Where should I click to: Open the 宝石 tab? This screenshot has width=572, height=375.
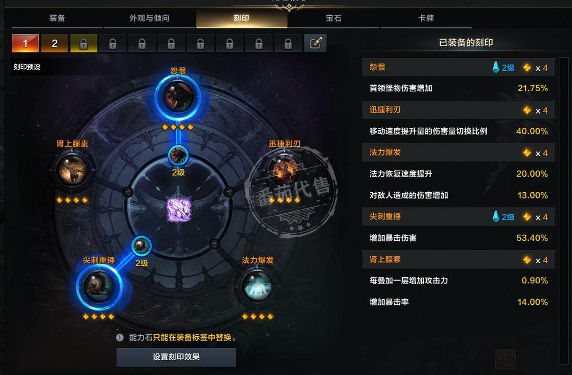[333, 18]
